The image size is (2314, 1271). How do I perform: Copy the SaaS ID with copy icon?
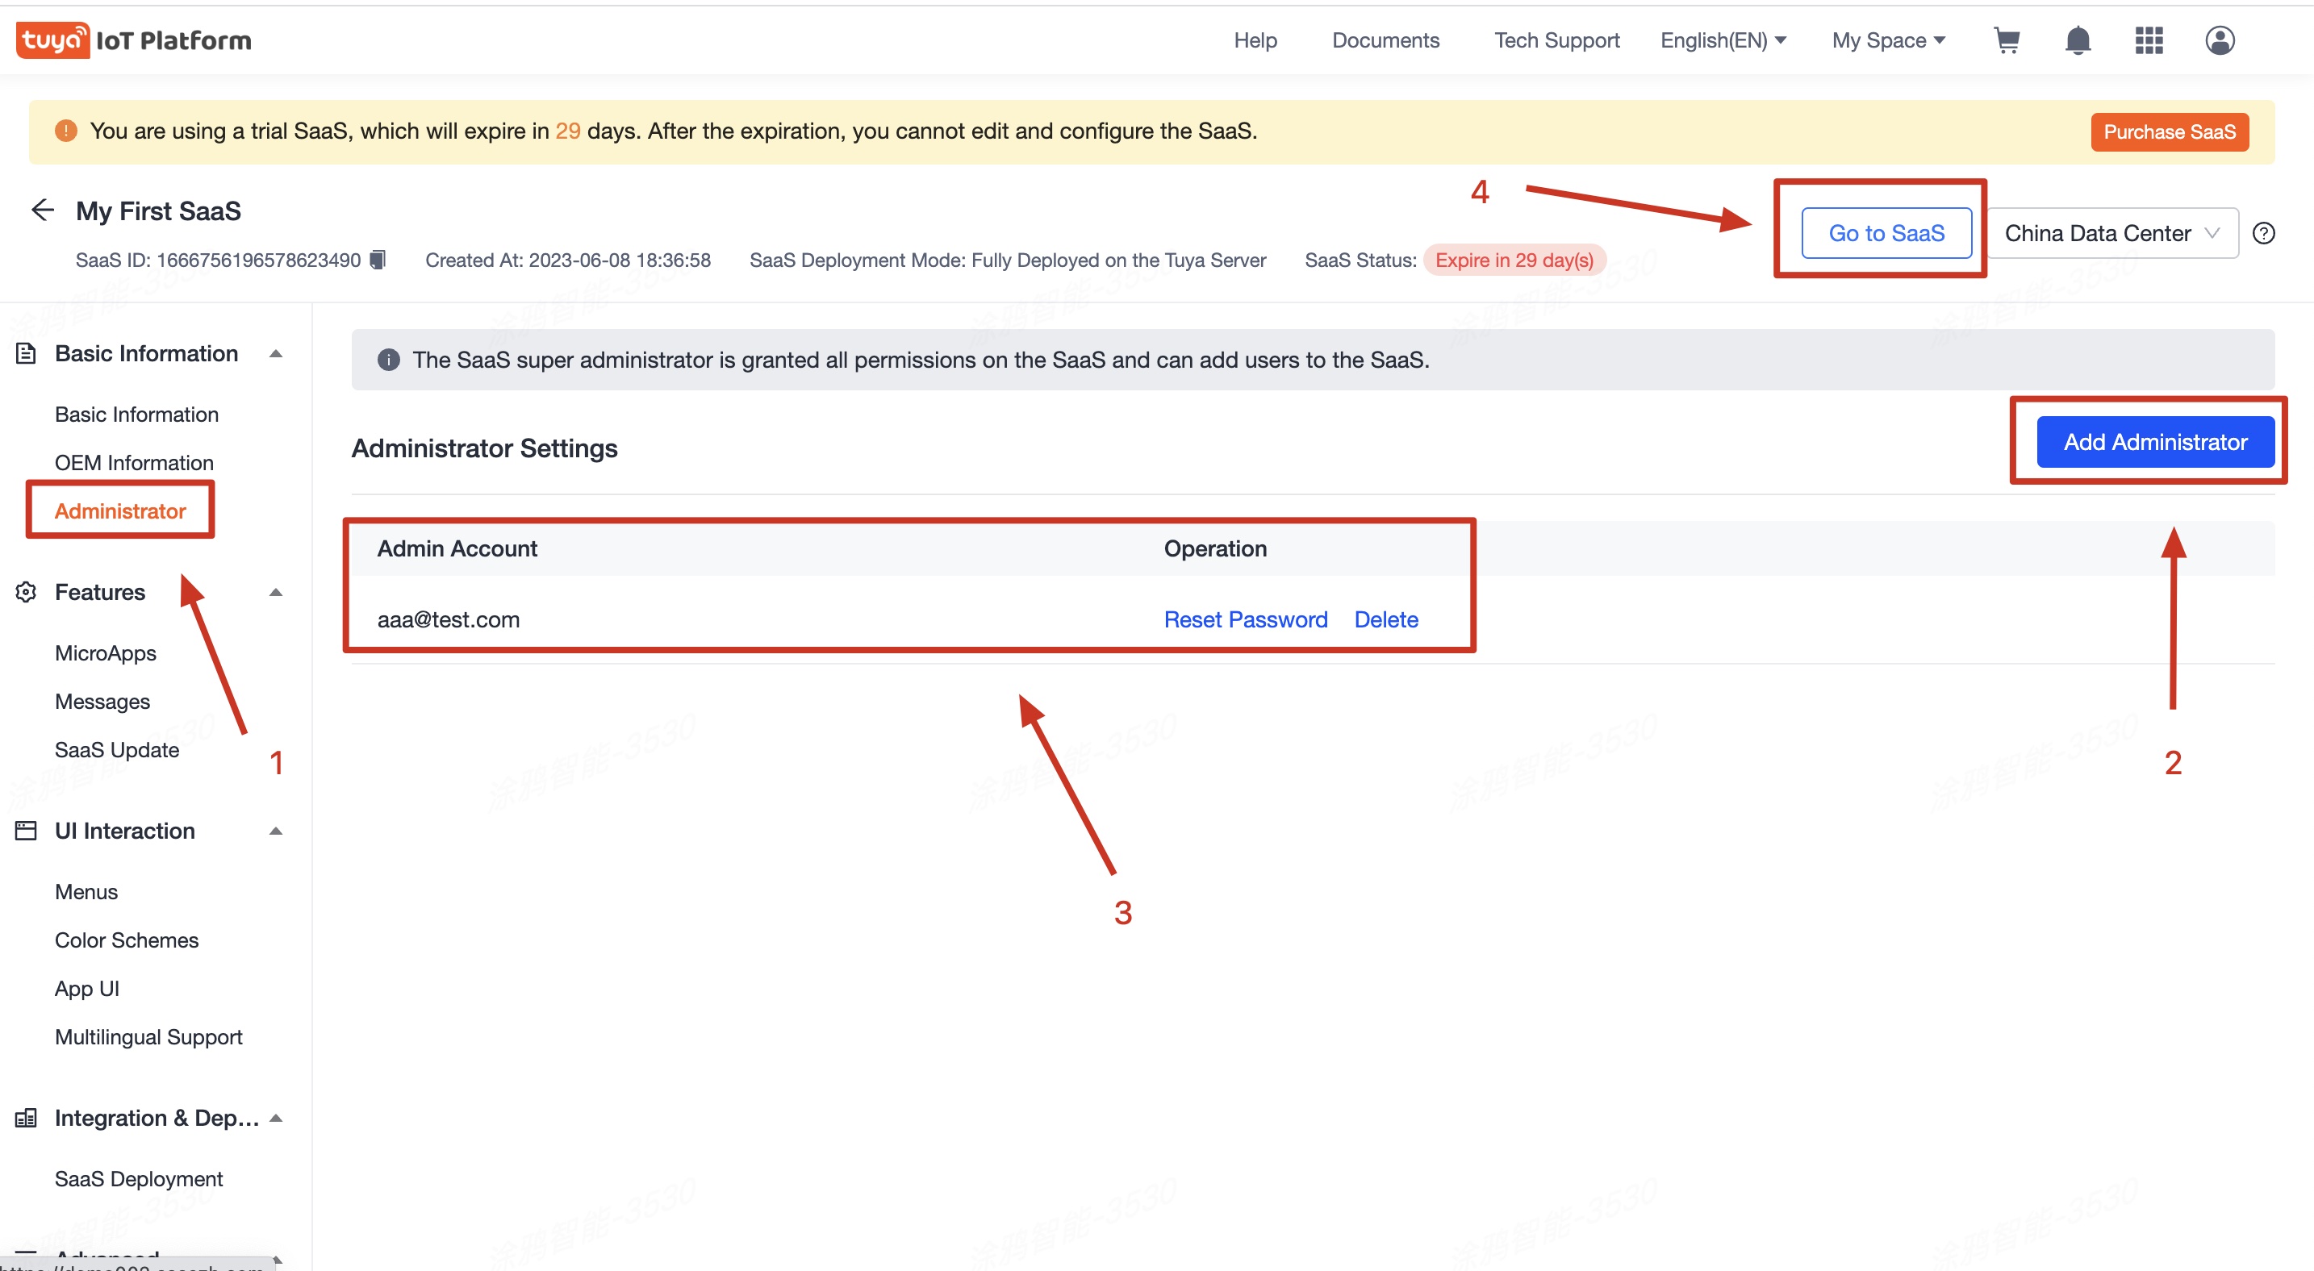pos(378,260)
